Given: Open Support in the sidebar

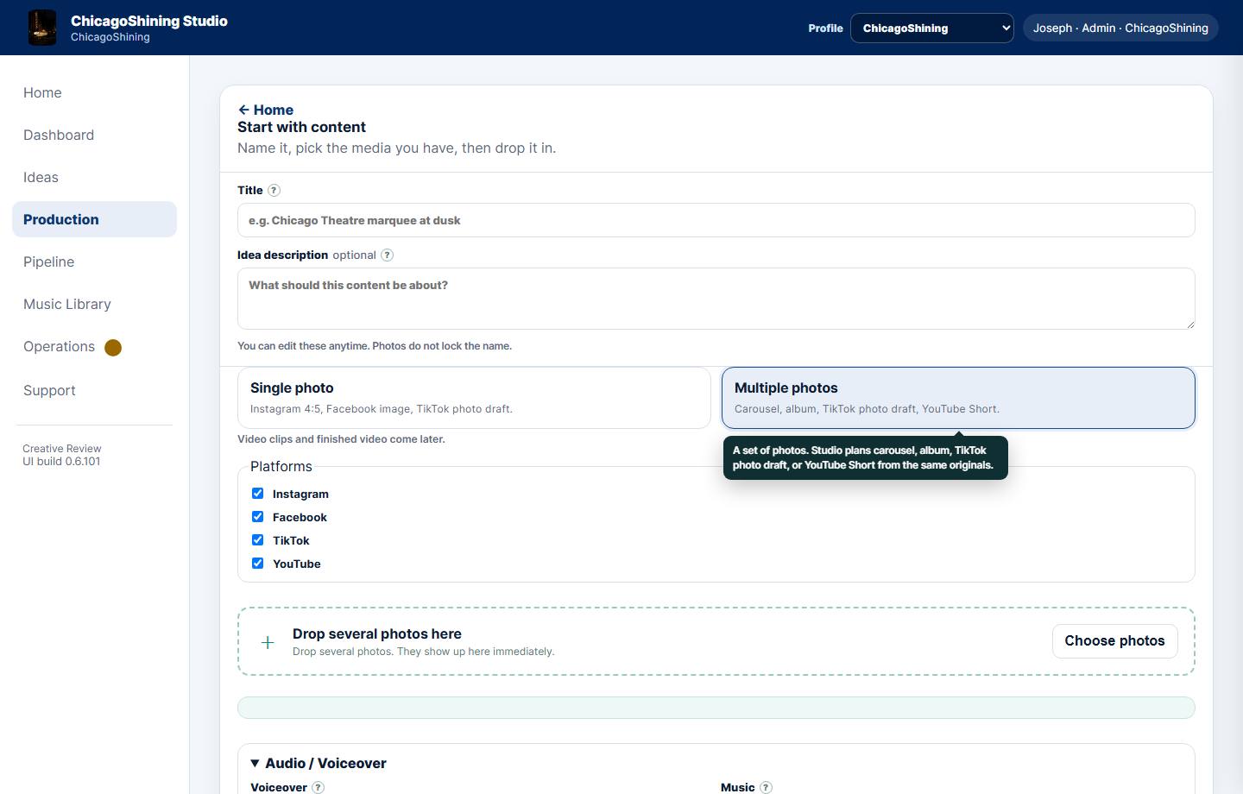Looking at the screenshot, I should point(94,390).
